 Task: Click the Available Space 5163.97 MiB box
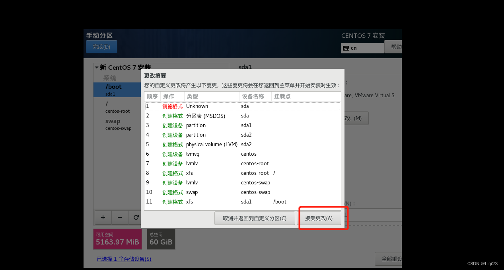(117, 239)
